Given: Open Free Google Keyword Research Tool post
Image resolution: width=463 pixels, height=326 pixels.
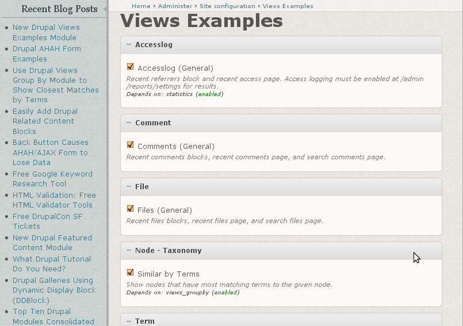Looking at the screenshot, I should [x=52, y=179].
